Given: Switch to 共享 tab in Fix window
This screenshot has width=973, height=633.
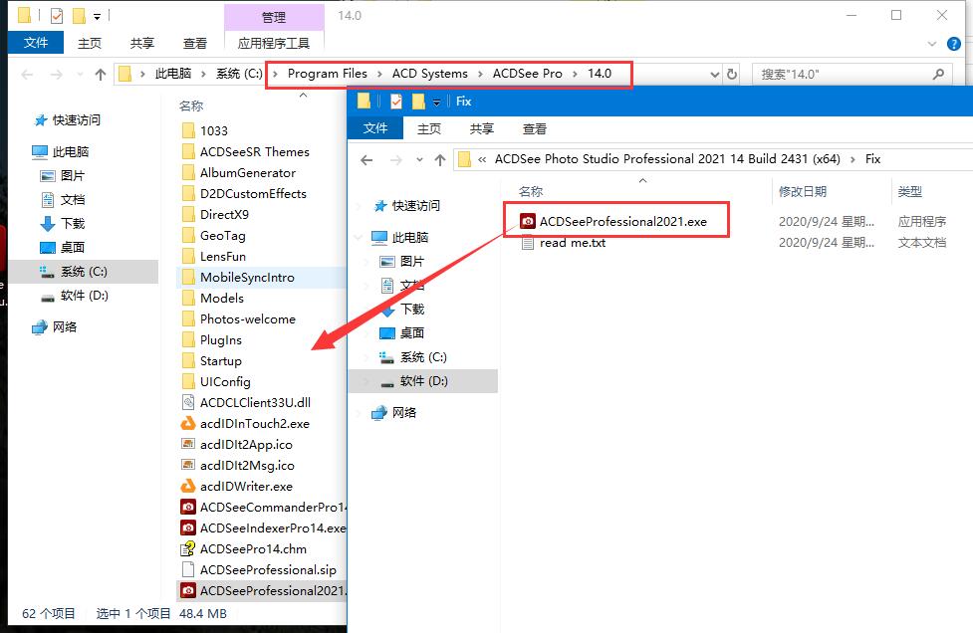Looking at the screenshot, I should tap(482, 129).
